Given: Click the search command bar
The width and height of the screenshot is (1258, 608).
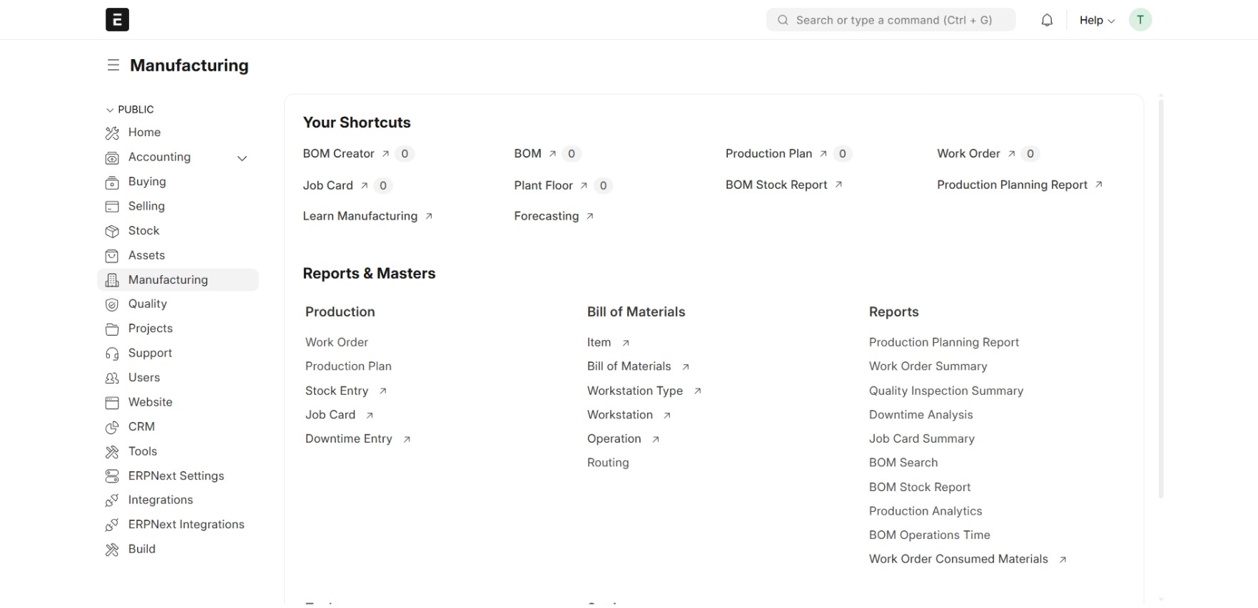Looking at the screenshot, I should [x=891, y=20].
